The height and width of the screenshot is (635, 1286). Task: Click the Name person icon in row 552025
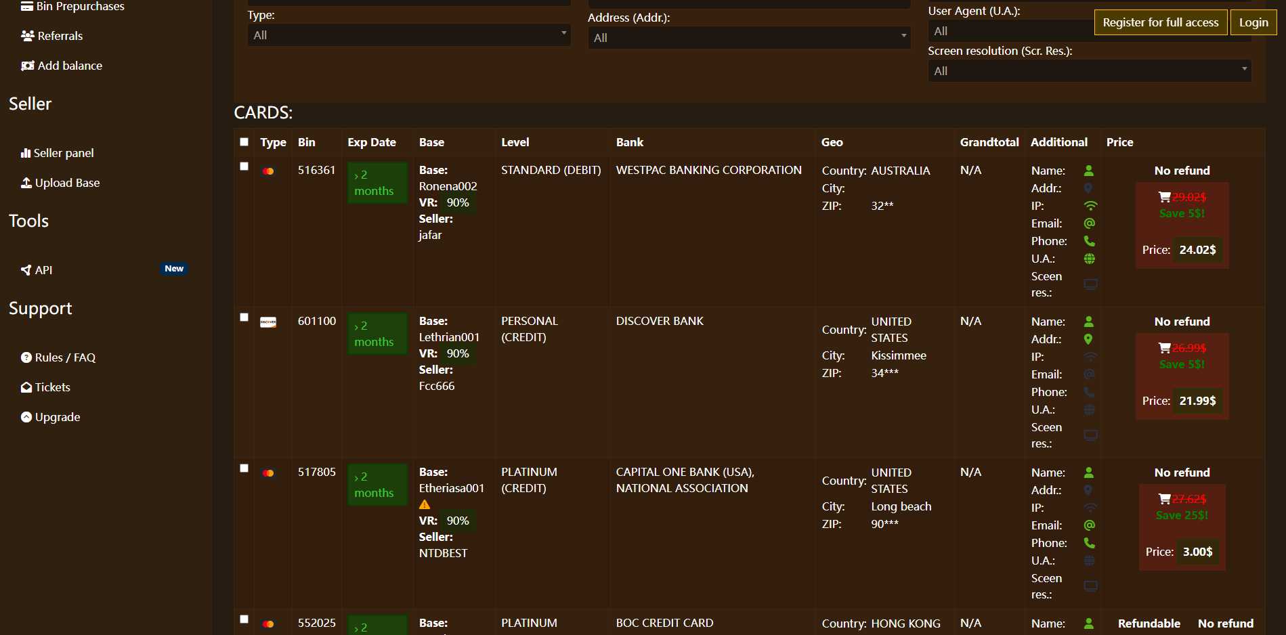[x=1089, y=623]
